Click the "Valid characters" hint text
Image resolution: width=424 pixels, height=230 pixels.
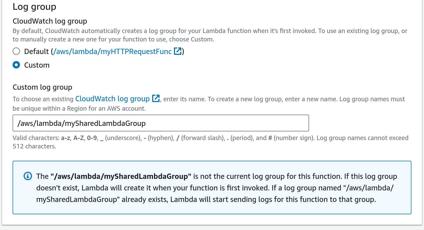click(x=36, y=138)
